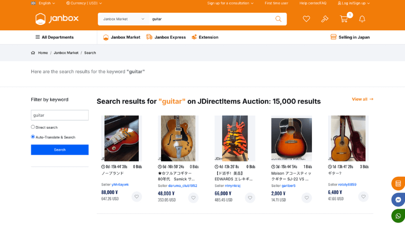Open the All Departments menu
The height and width of the screenshot is (228, 405).
click(x=55, y=37)
